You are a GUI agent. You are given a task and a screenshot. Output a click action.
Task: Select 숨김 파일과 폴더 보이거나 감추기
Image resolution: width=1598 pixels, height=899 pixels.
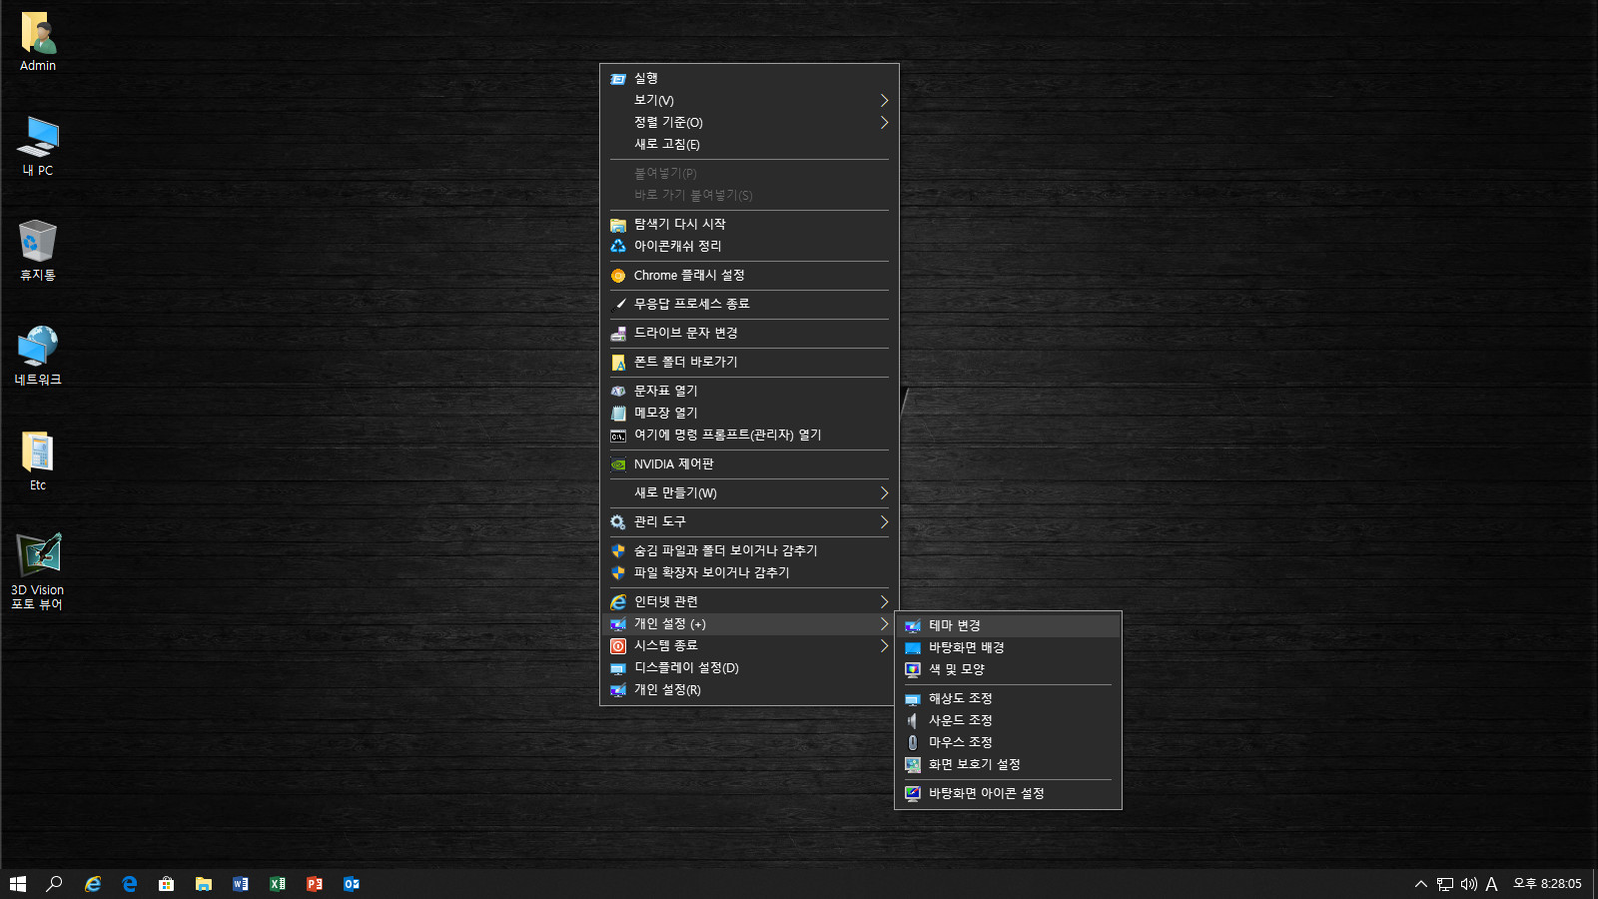749,550
